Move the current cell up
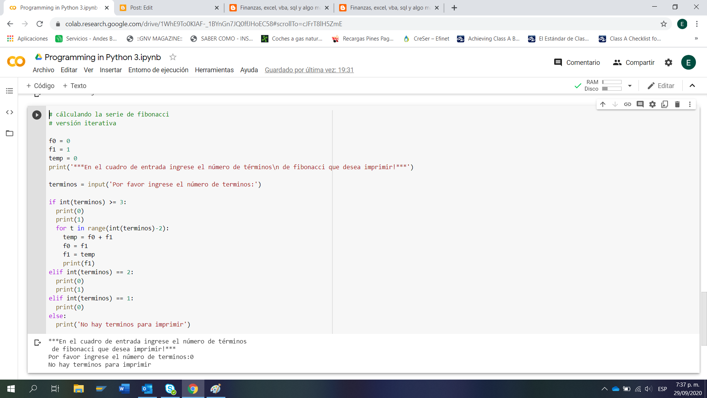 click(602, 104)
